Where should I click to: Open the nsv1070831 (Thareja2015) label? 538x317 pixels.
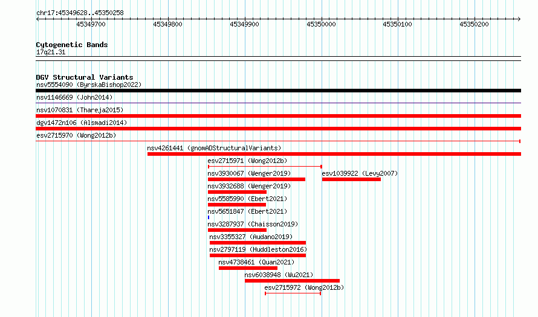(x=80, y=110)
